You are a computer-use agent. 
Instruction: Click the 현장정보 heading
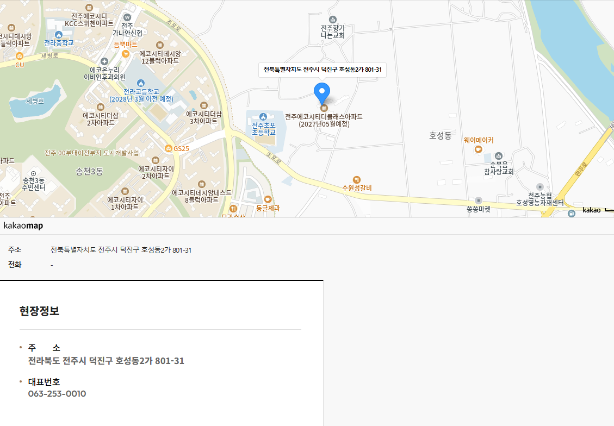40,311
